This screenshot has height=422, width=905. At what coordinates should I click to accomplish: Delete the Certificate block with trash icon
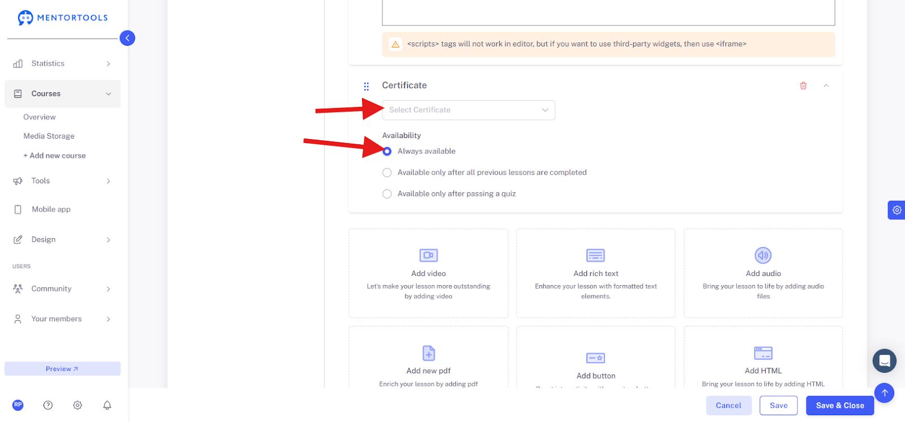pos(803,85)
